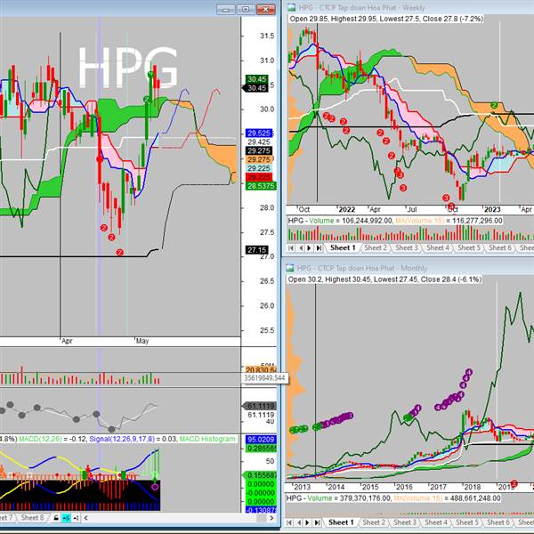The width and height of the screenshot is (534, 534).
Task: Jump to last sheet in Monthly window
Action: [317, 522]
